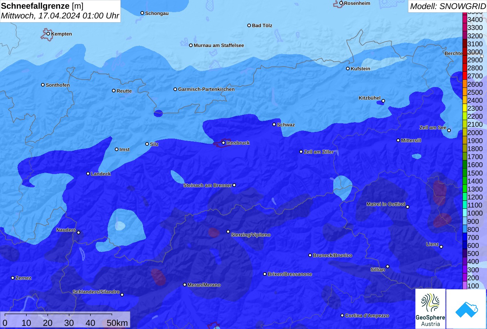Click the Silz location dot
487x329 pixels.
[x=147, y=144]
